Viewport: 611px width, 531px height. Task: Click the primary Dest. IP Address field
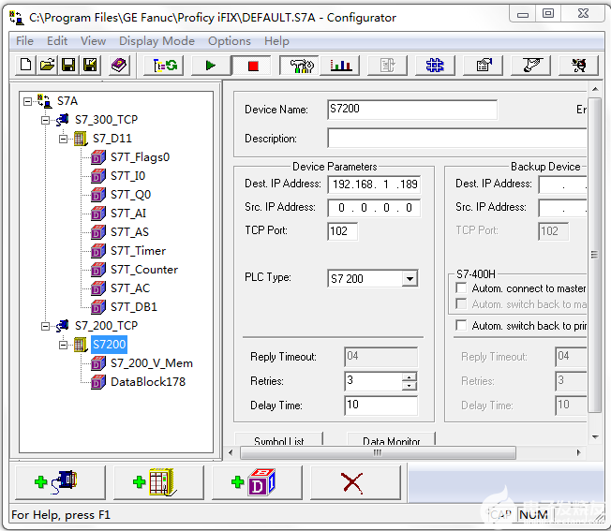[x=374, y=184]
